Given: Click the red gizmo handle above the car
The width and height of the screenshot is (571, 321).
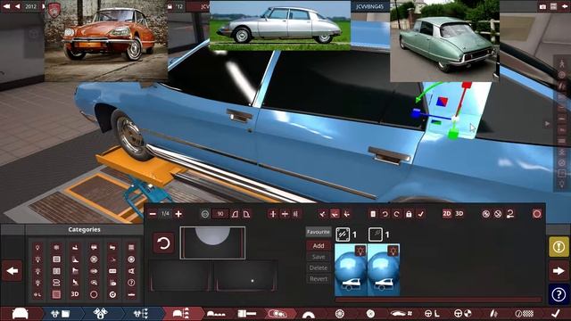Looking at the screenshot, I should coord(467,86).
